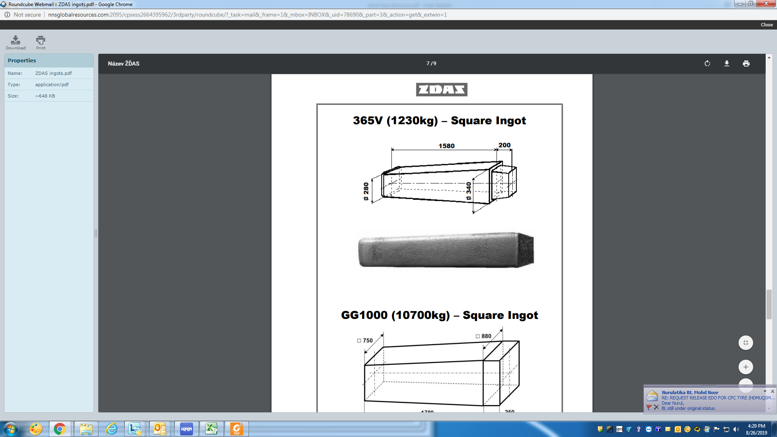Open Windows Explorer from taskbar
The image size is (777, 437).
[86, 429]
